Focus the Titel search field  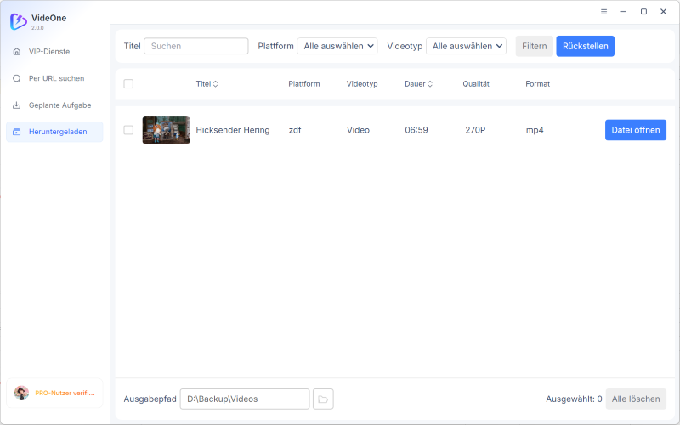(x=196, y=46)
